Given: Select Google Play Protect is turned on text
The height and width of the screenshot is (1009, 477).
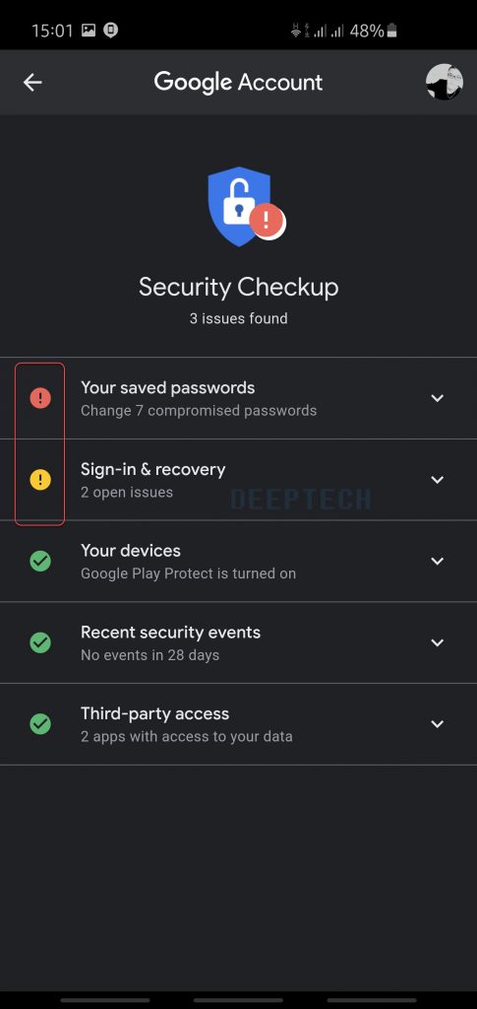Looking at the screenshot, I should coord(188,573).
